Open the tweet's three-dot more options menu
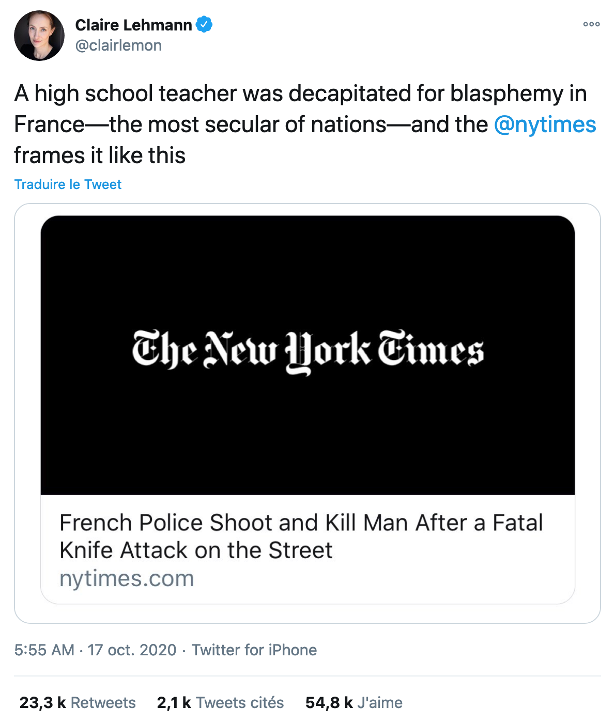Viewport: 615px width, 724px height. pyautogui.click(x=591, y=24)
